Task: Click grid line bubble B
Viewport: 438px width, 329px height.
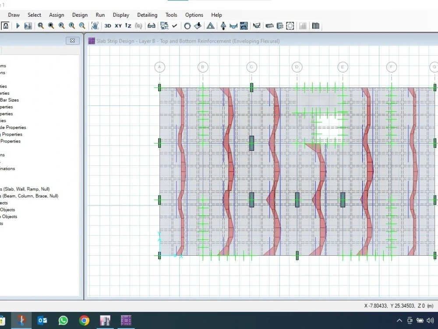Action: click(203, 67)
